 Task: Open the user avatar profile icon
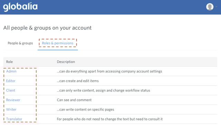point(210,7)
